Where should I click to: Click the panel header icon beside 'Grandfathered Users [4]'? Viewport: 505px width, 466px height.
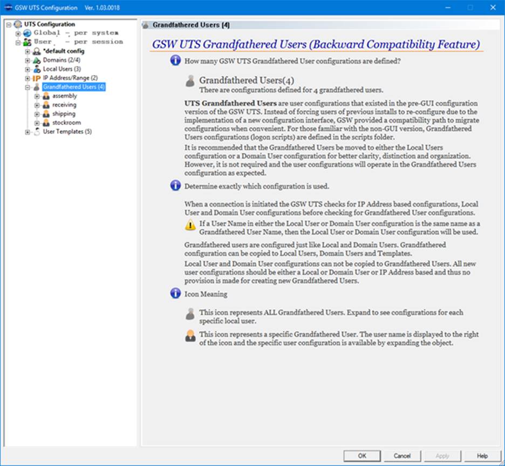(146, 25)
